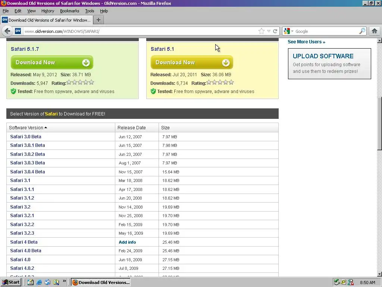Image resolution: width=382 pixels, height=287 pixels.
Task: Click the first system tray icon
Action: pyautogui.click(x=337, y=283)
